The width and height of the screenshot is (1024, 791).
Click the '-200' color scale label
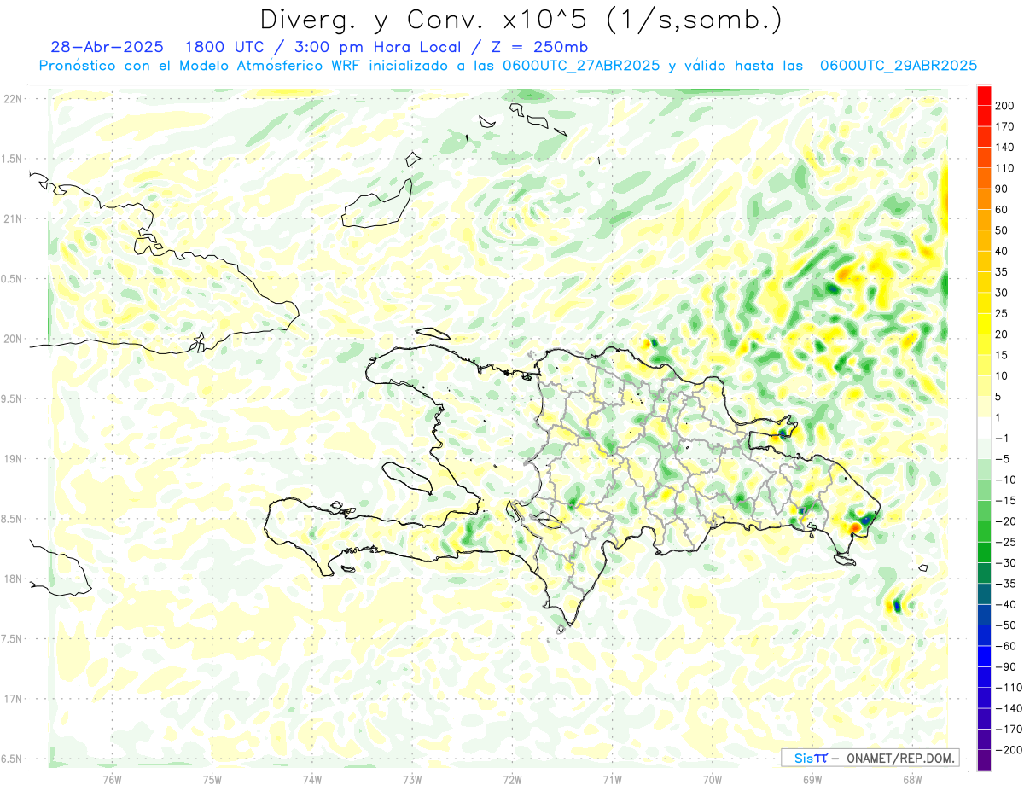click(x=1007, y=750)
